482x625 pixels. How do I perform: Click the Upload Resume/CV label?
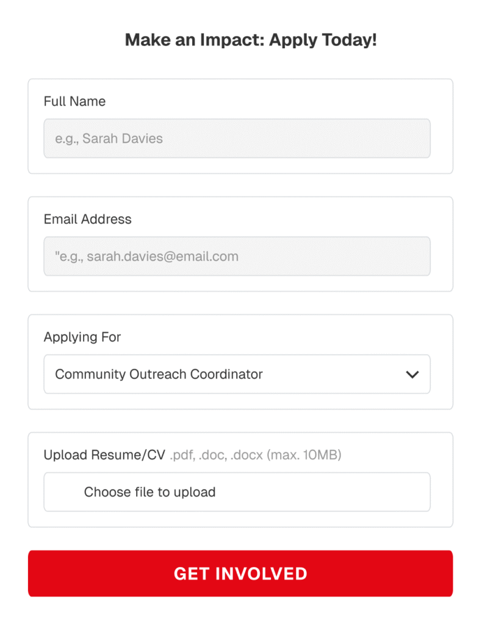coord(104,455)
